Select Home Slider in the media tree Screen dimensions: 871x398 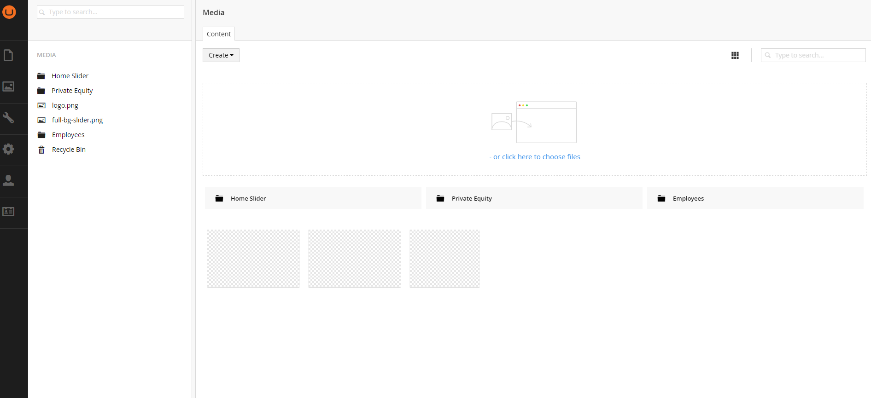click(x=70, y=76)
